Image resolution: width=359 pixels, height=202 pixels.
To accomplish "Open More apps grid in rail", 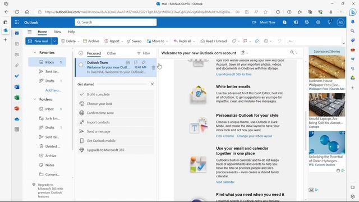I will (x=17, y=130).
